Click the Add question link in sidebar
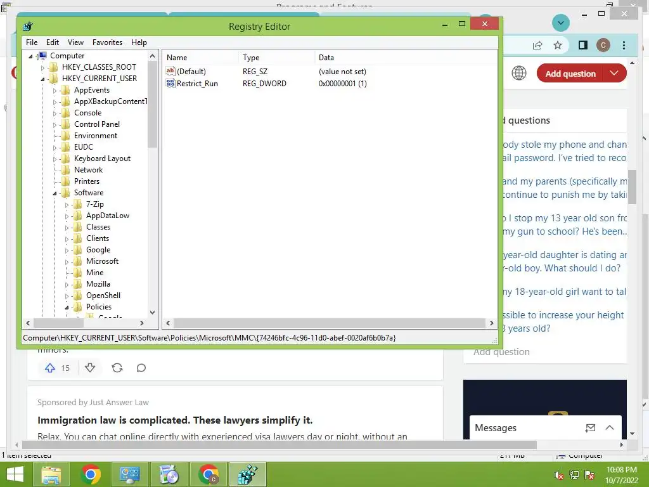The height and width of the screenshot is (487, 649). point(501,351)
